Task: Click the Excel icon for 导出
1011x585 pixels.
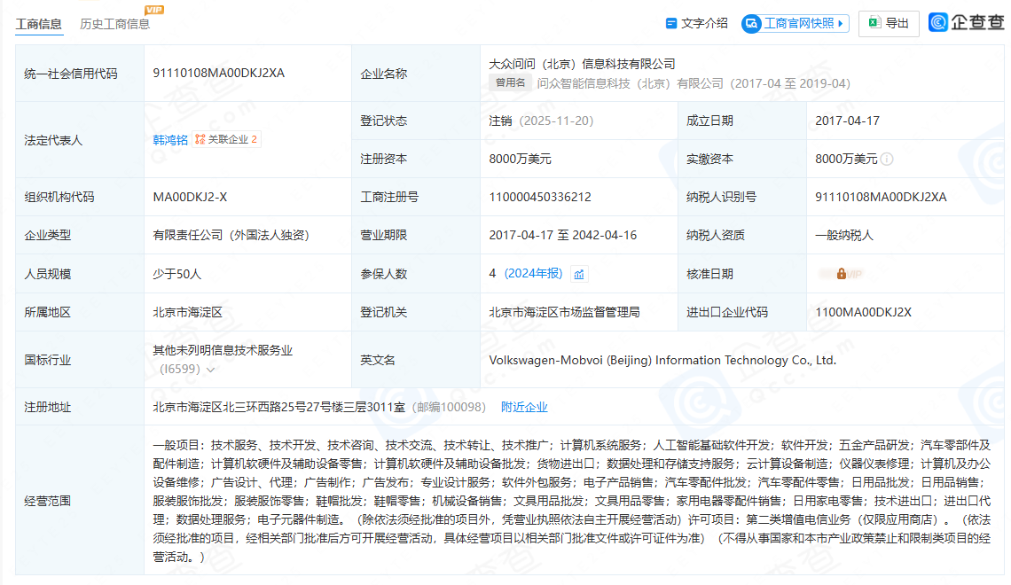Action: click(x=874, y=23)
